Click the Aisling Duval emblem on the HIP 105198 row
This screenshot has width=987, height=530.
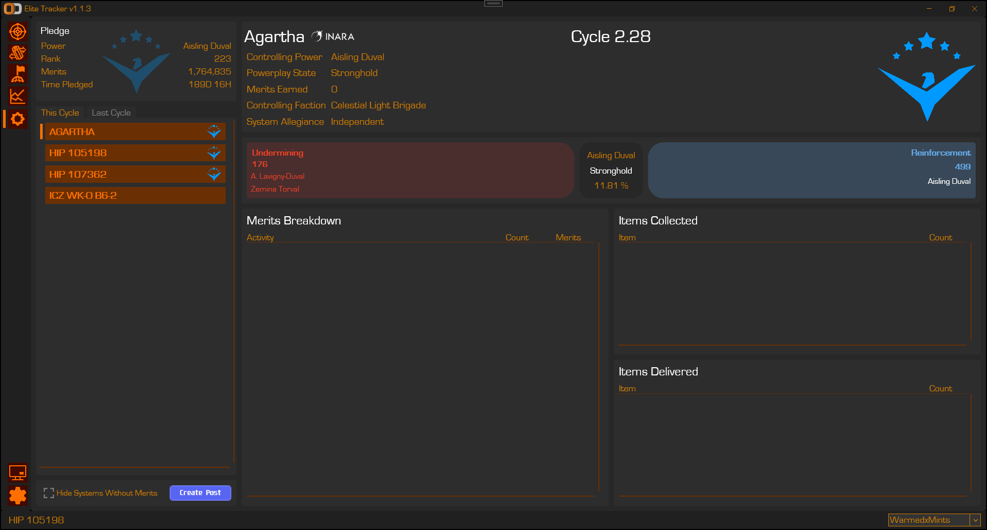point(214,153)
